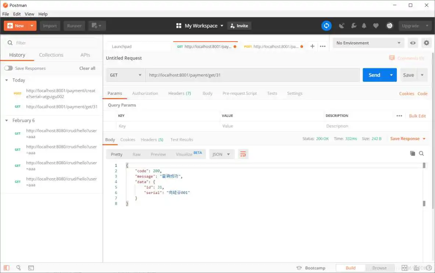This screenshot has width=435, height=273.
Task: Open the View menu
Action: 29,14
